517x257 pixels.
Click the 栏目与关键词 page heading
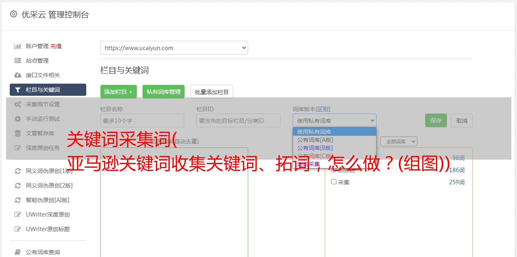[x=125, y=70]
